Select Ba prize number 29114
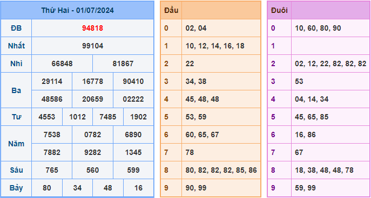Screen dimensions: 371x198 (52, 82)
